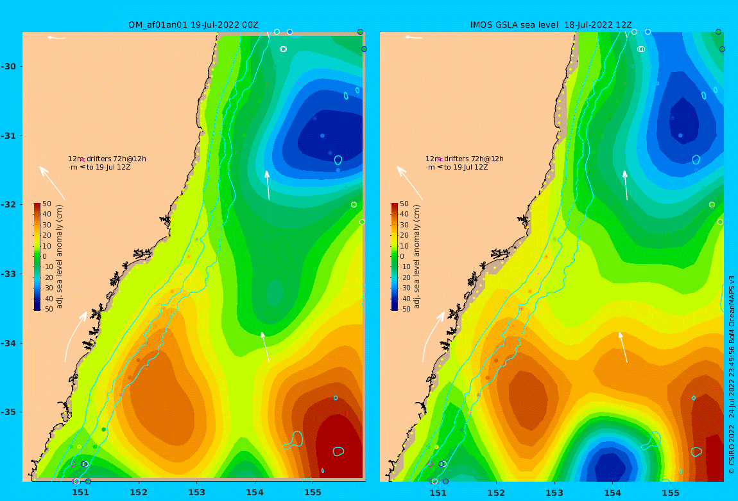
Task: Select the -34 latitude axis label
Action: click(8, 343)
